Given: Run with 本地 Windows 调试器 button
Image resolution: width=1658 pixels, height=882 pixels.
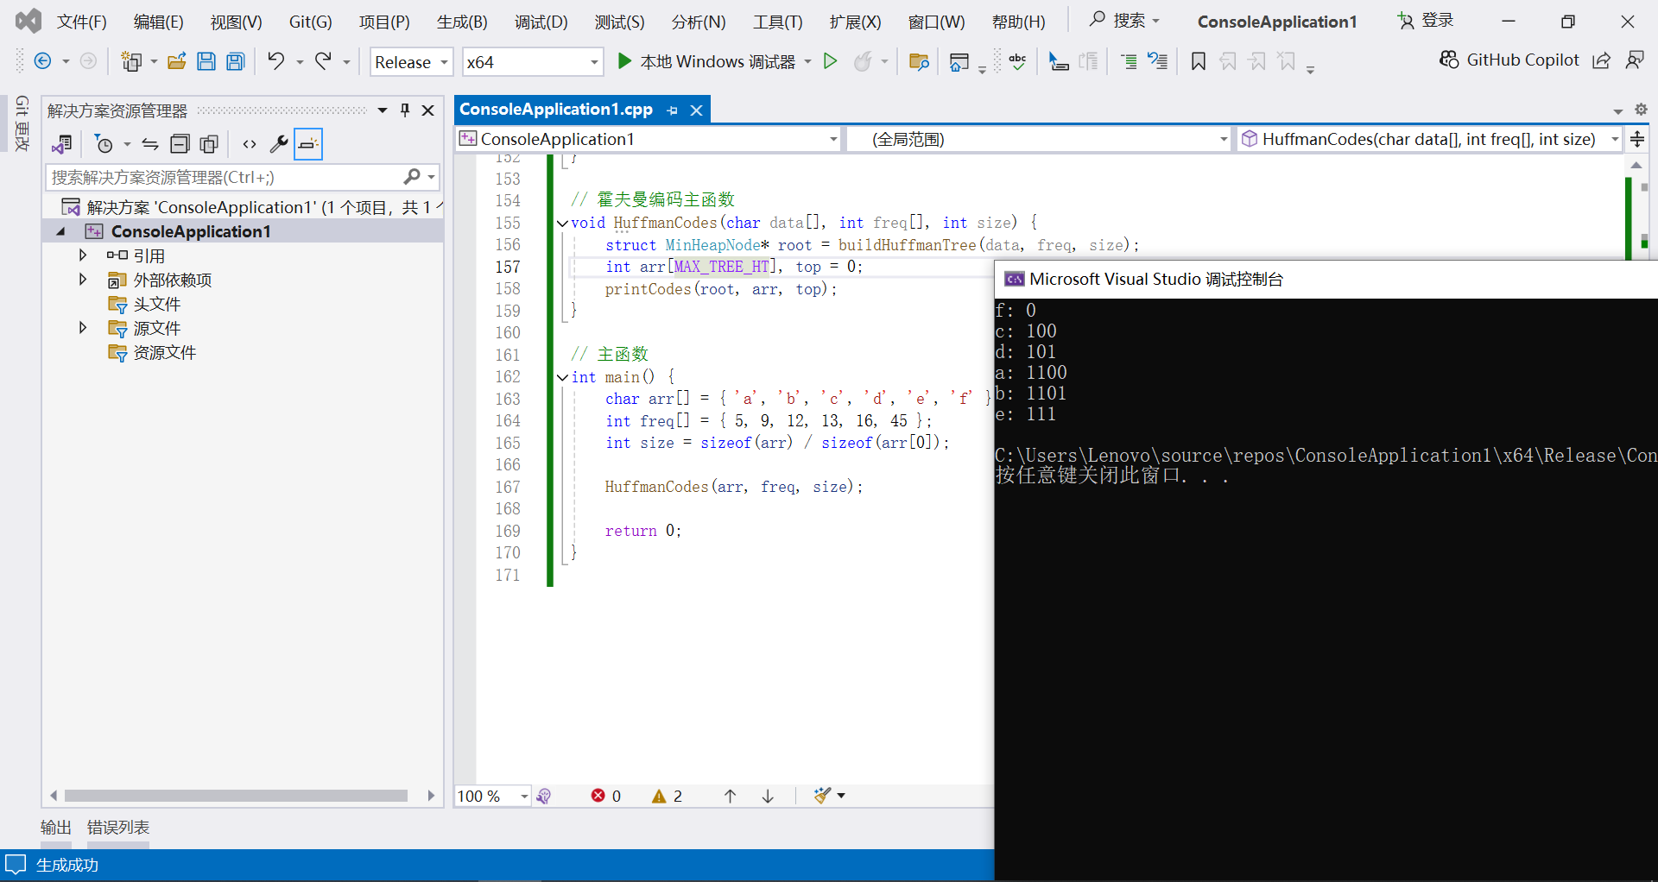Looking at the screenshot, I should (x=706, y=61).
